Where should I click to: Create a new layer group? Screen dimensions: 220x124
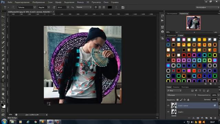207,118
